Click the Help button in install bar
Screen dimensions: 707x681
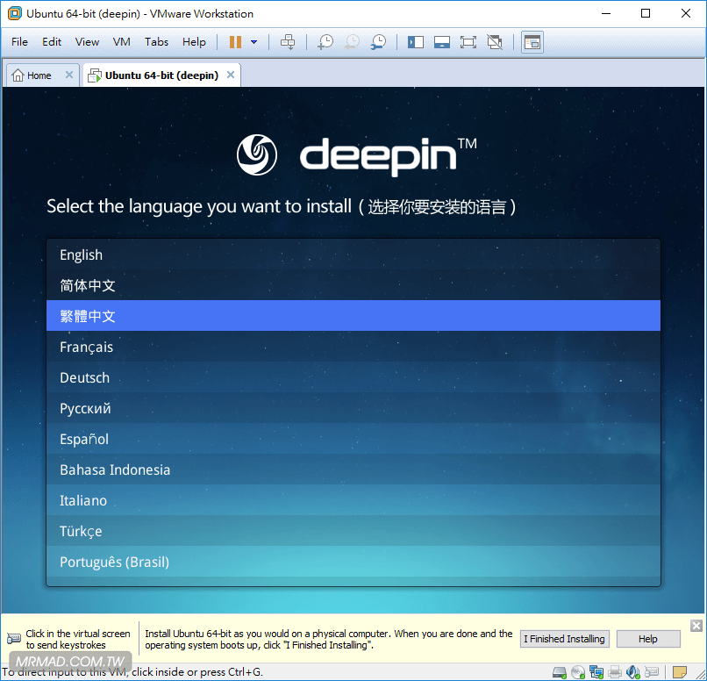point(648,639)
